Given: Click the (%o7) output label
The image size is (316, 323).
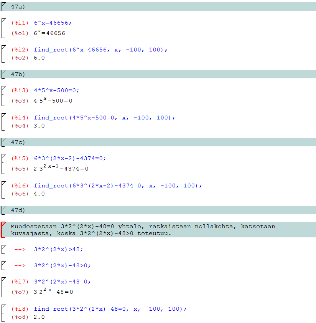Looking at the screenshot, I should point(20,292).
